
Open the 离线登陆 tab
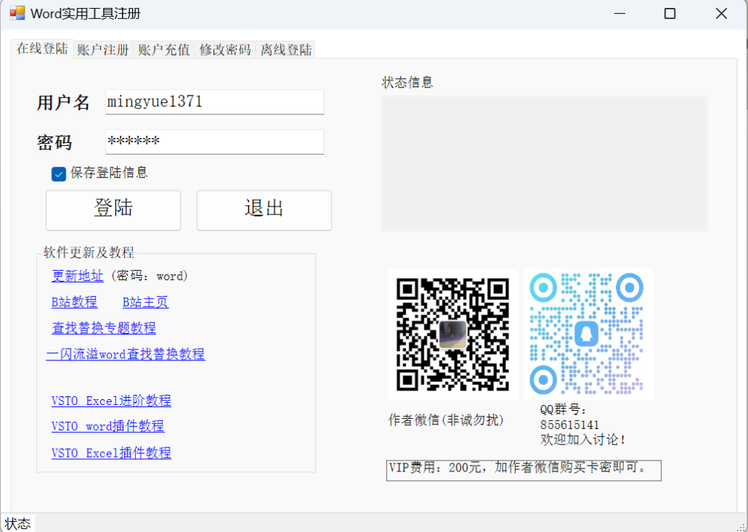(286, 50)
